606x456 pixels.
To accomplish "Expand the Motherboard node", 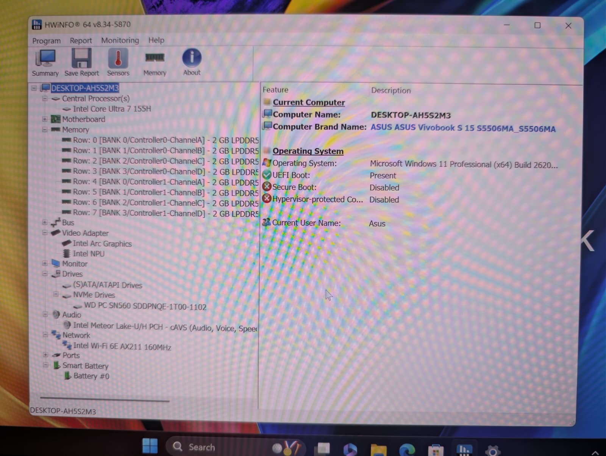I will pyautogui.click(x=45, y=119).
